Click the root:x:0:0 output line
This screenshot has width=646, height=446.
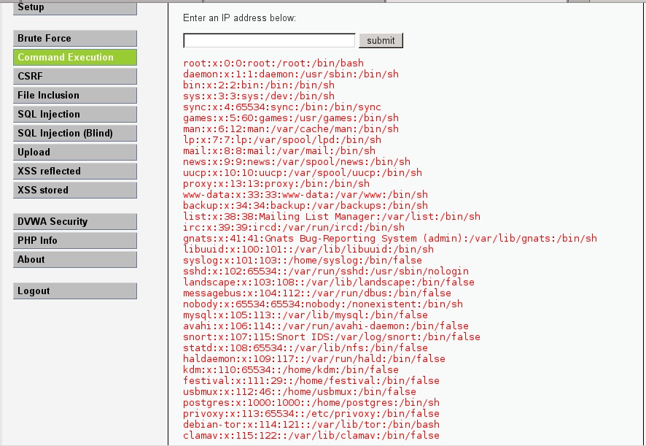tap(273, 63)
